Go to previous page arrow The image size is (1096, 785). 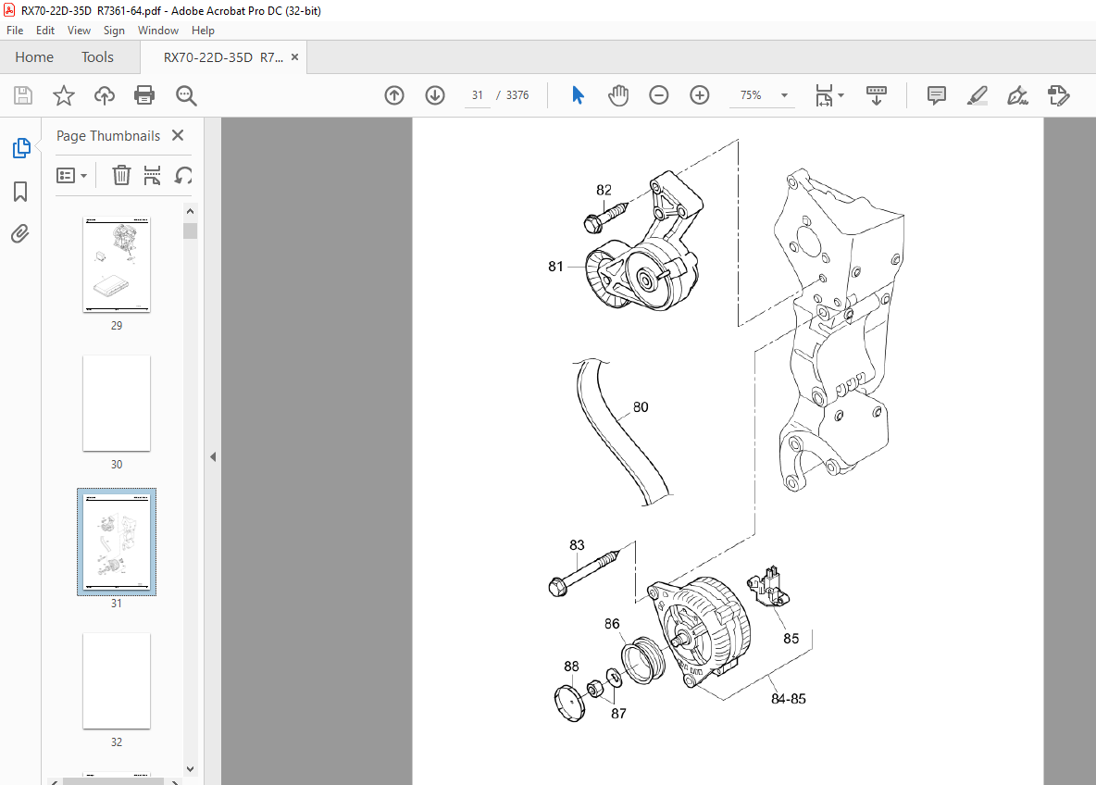pos(394,95)
